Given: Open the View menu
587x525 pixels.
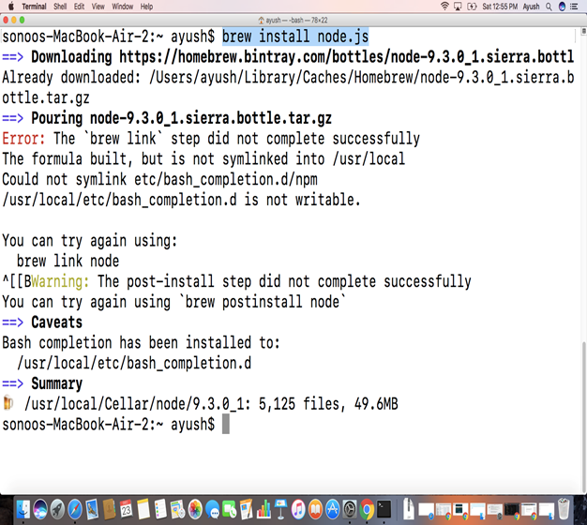Looking at the screenshot, I should 98,7.
